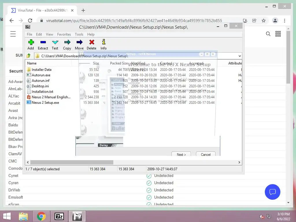Select the Installation.txt file

(x=42, y=92)
